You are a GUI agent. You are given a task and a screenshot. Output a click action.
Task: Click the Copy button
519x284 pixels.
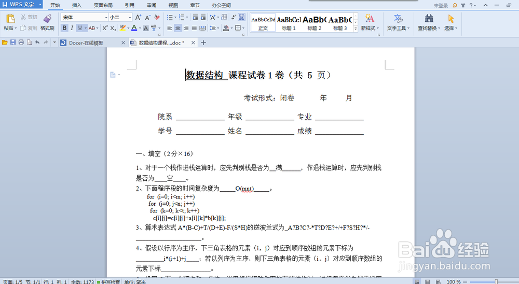pos(29,28)
